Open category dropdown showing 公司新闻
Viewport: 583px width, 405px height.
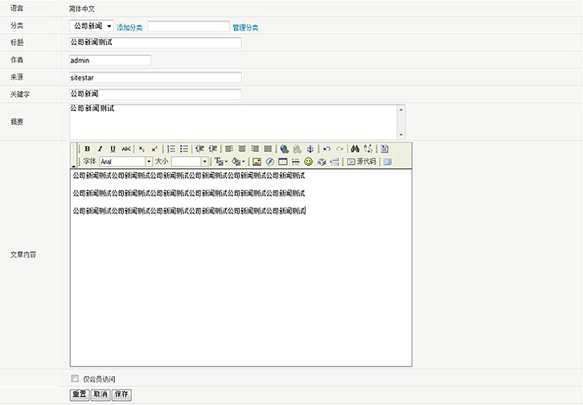point(92,26)
